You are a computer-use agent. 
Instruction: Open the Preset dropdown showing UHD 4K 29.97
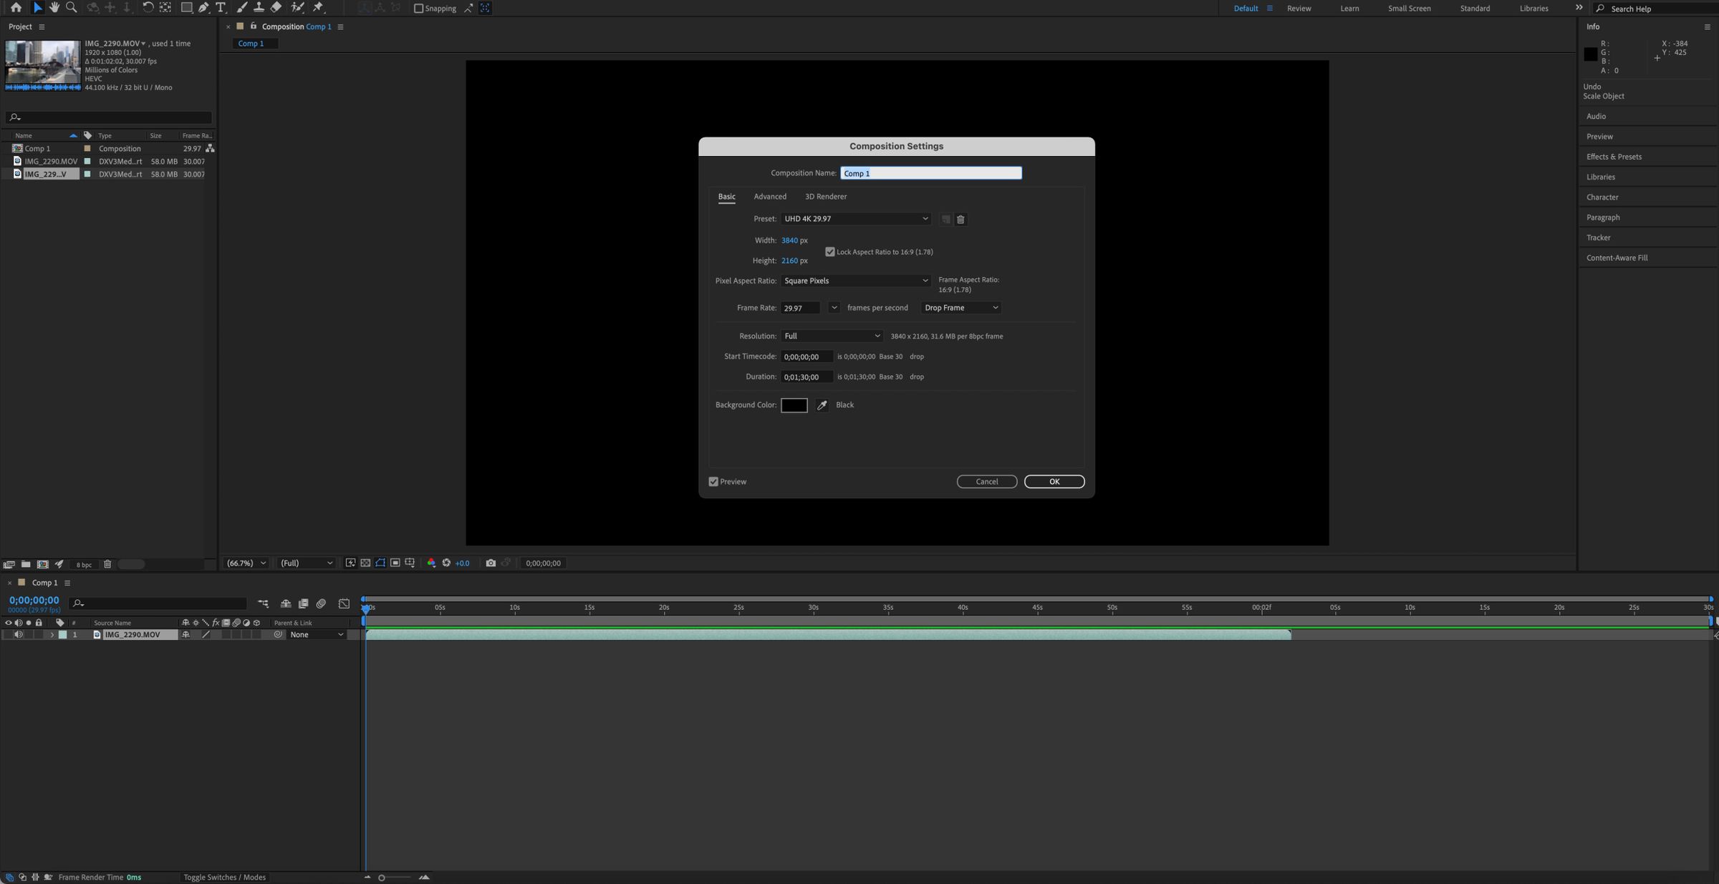pos(855,219)
